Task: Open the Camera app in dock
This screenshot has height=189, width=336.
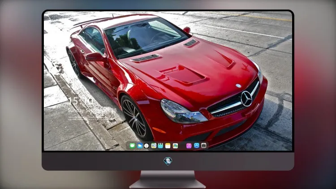Action: 204,146
